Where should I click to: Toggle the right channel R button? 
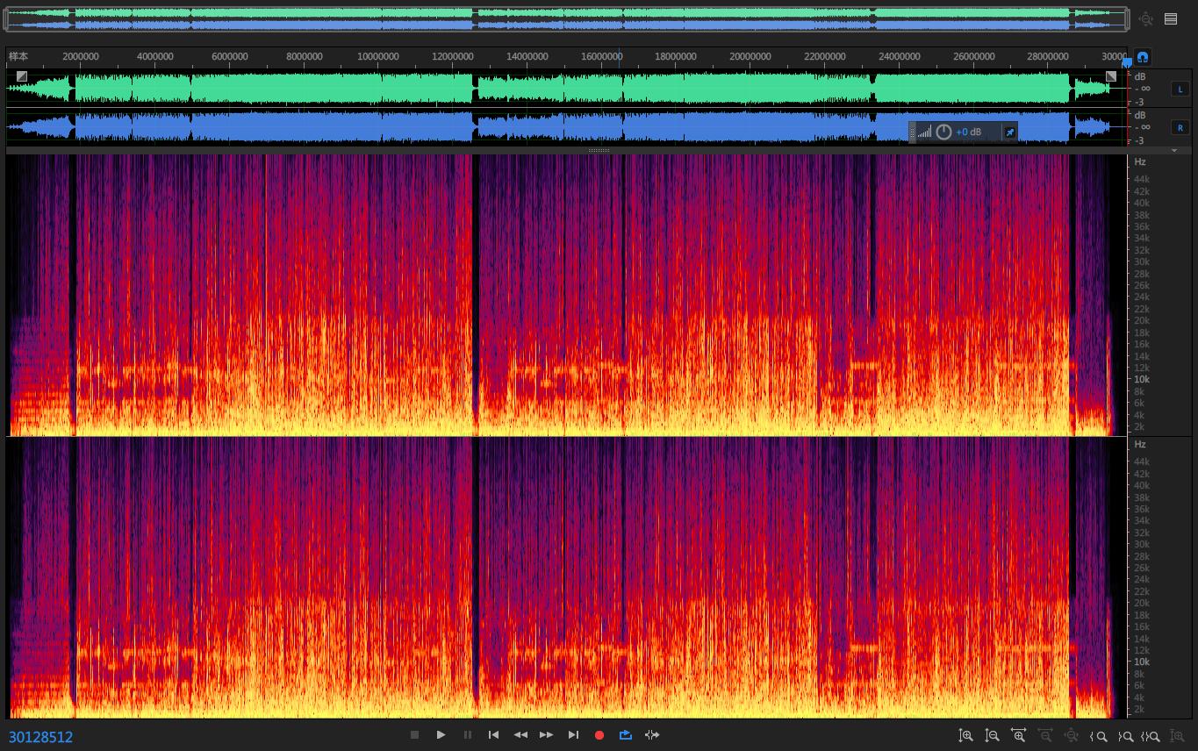[1180, 127]
